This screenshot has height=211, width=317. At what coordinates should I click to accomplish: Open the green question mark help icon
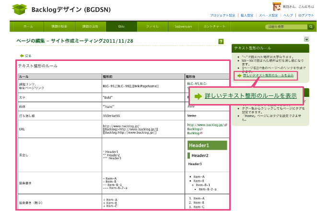[221, 41]
